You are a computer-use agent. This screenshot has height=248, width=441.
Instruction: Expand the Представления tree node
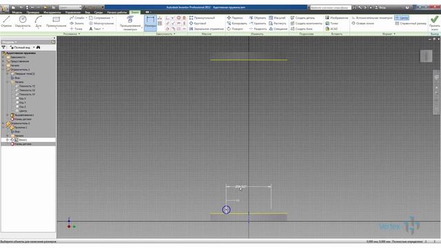click(x=3, y=61)
